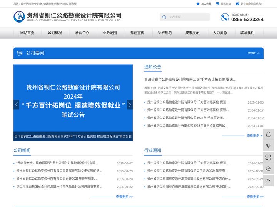277x207 pixels.
Task: Open notice dated 2024-11-17
Action: click(x=188, y=110)
